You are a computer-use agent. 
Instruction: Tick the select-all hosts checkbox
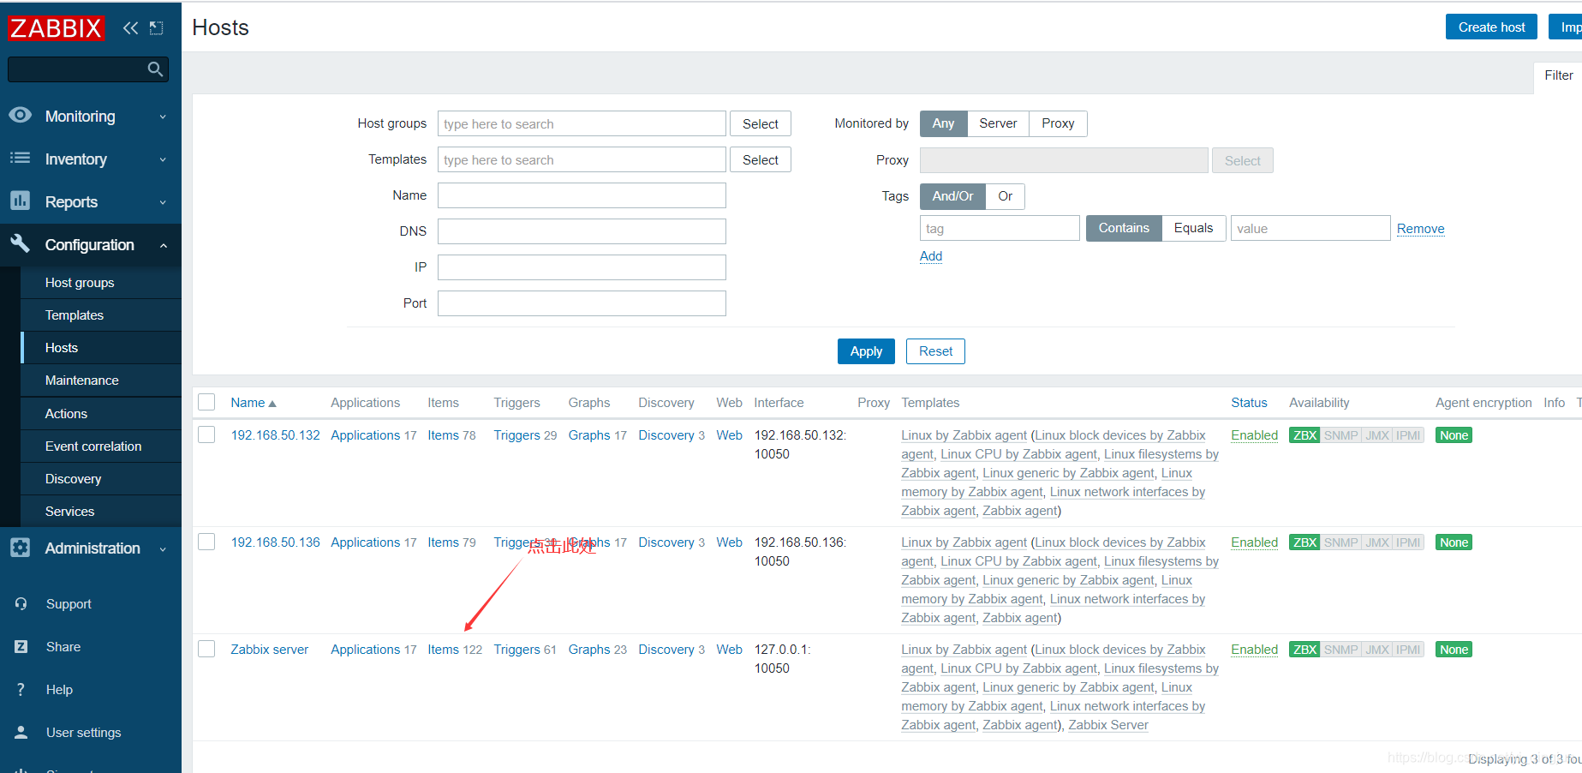pos(206,402)
